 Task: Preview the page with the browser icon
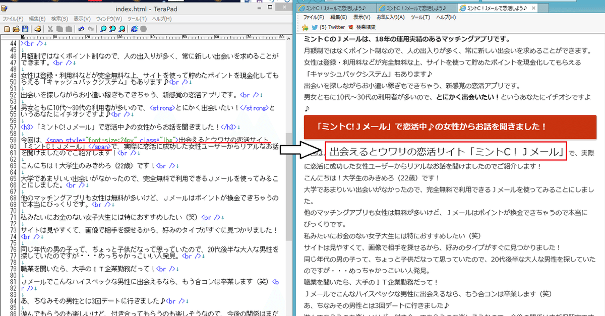click(x=134, y=29)
